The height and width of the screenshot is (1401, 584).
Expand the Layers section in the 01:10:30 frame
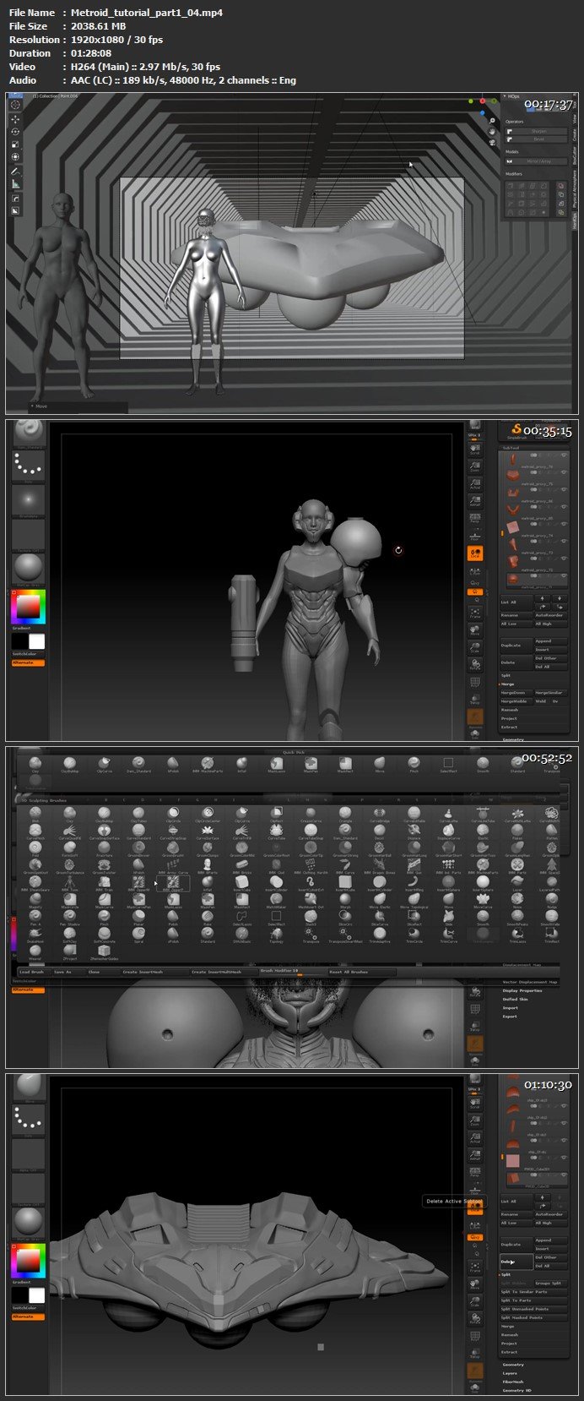pyautogui.click(x=510, y=1373)
